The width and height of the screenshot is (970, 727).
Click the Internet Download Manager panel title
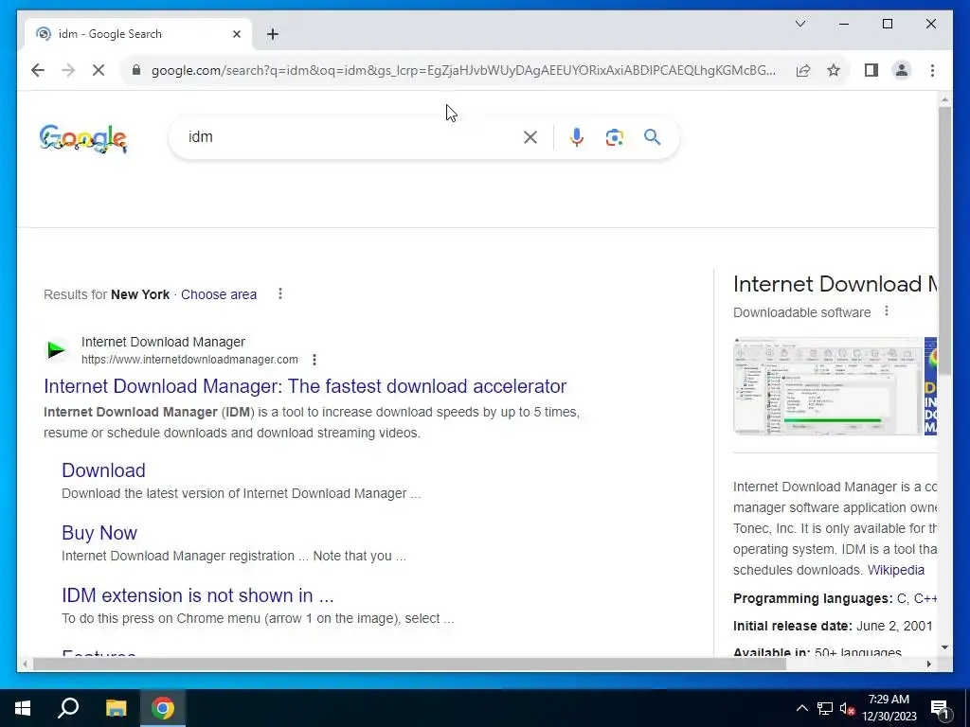(835, 284)
